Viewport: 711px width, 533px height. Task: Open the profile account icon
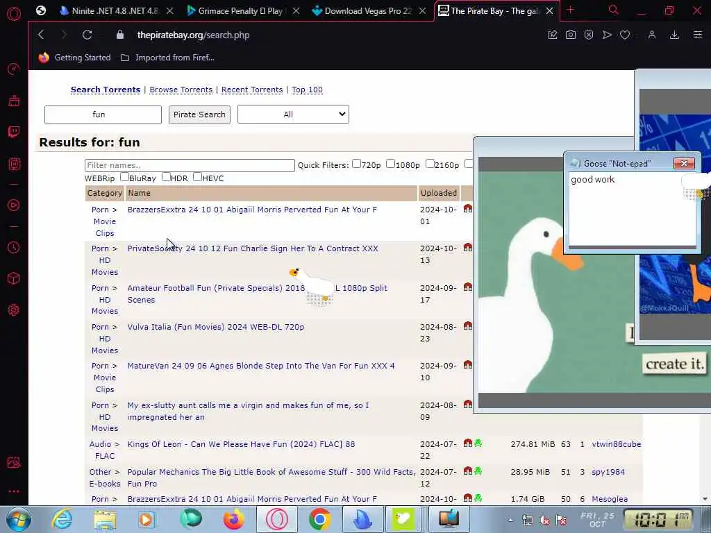point(651,35)
